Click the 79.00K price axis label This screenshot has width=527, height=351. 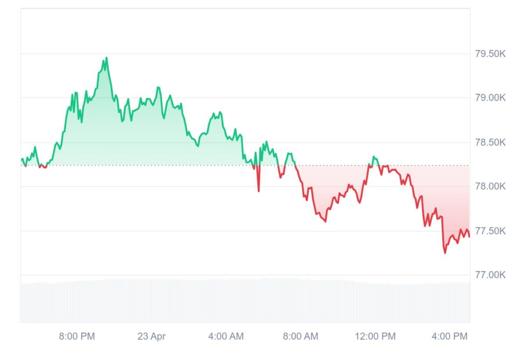pos(490,98)
